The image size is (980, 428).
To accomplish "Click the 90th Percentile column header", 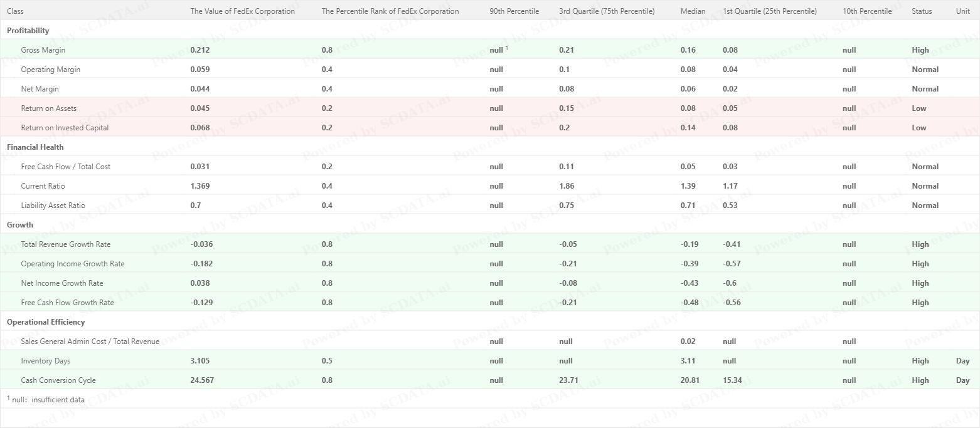I will [514, 11].
